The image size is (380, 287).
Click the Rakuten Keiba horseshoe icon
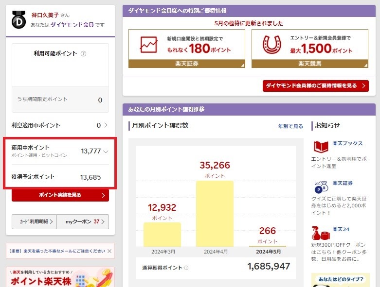pyautogui.click(x=272, y=45)
